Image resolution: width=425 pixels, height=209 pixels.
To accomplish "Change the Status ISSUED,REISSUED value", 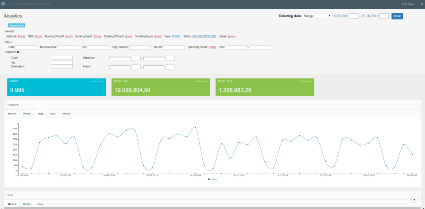I will click(204, 36).
